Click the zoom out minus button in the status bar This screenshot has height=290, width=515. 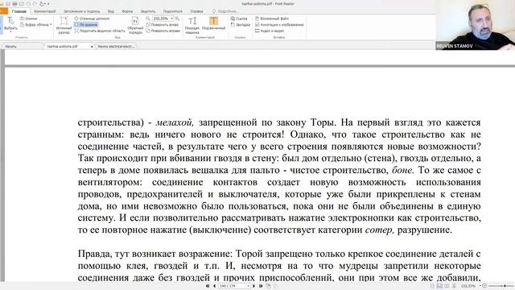click(484, 286)
